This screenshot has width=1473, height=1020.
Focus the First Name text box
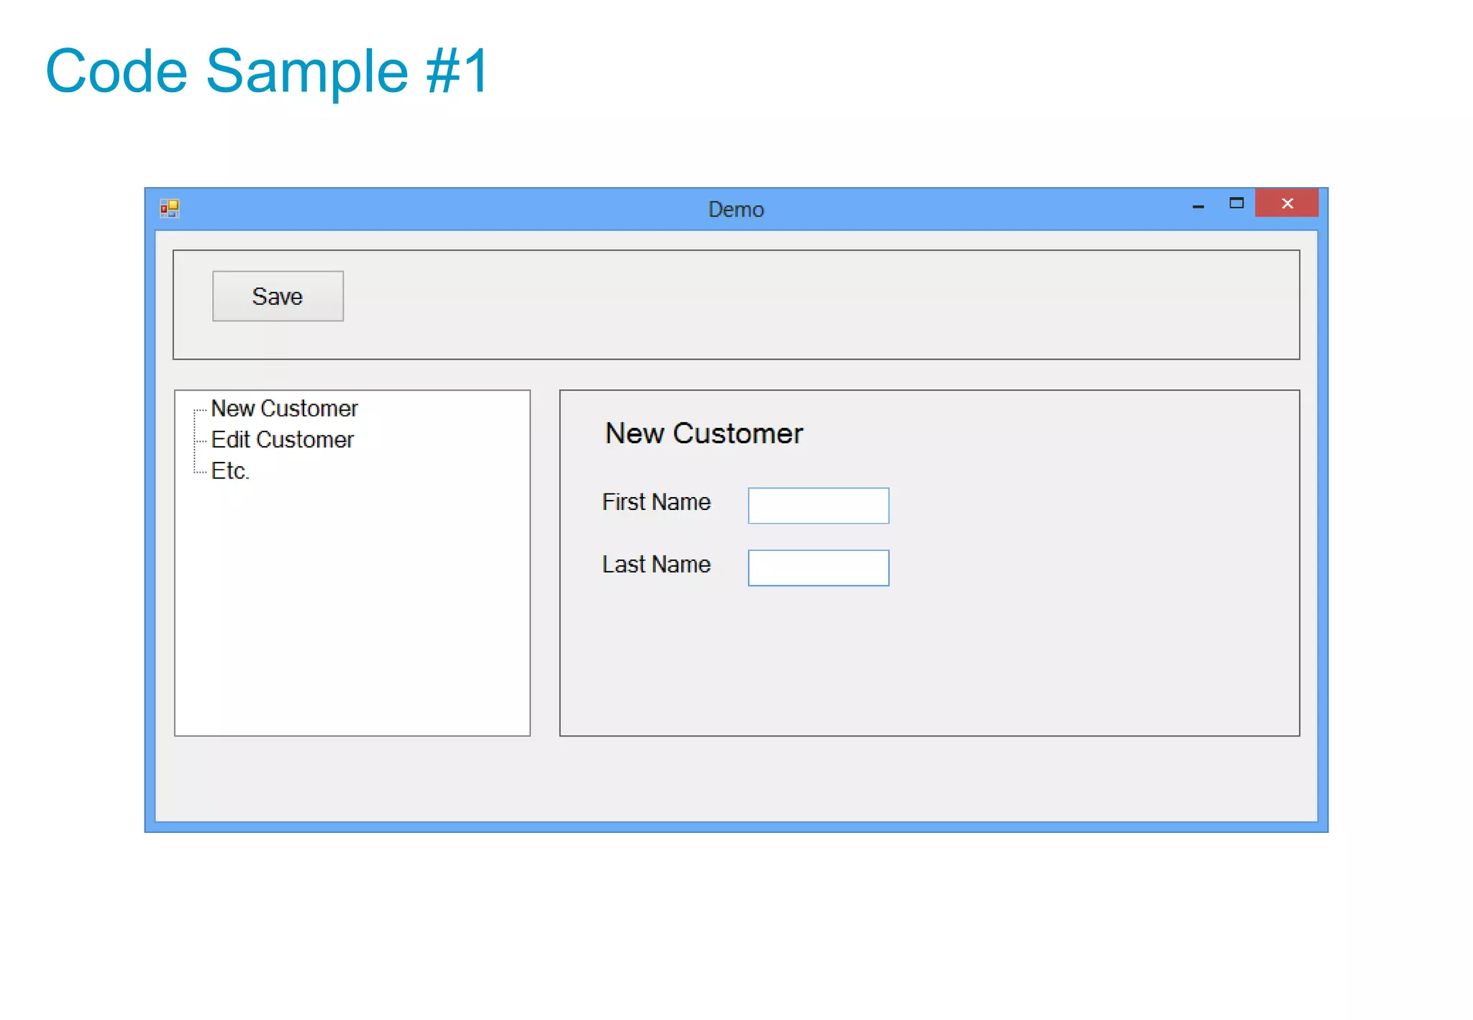(x=818, y=506)
